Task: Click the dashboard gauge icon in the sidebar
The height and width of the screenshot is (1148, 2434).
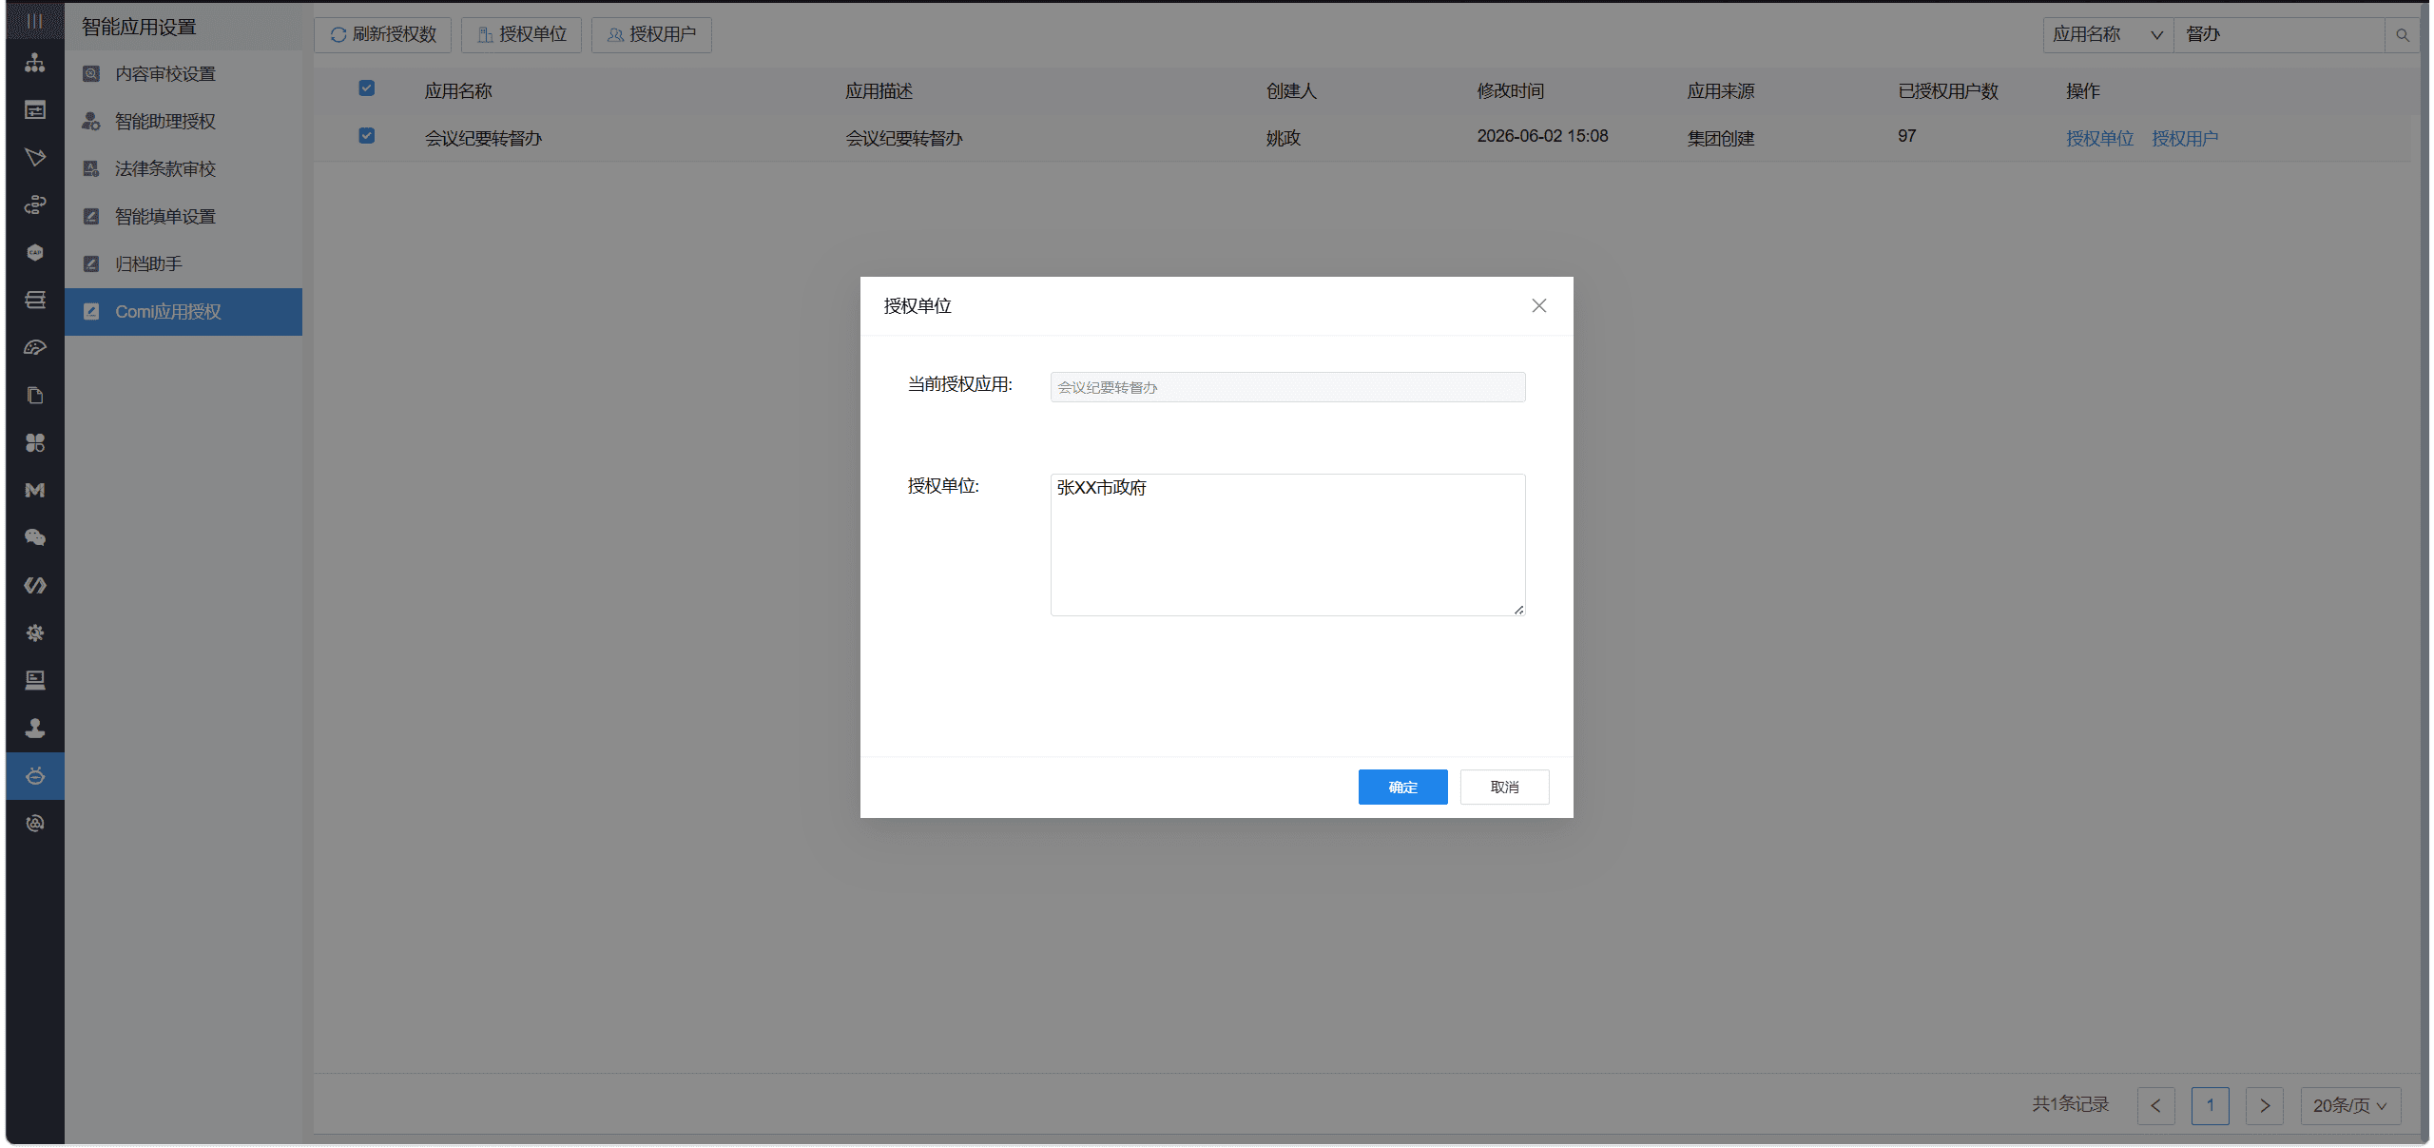Action: [35, 348]
